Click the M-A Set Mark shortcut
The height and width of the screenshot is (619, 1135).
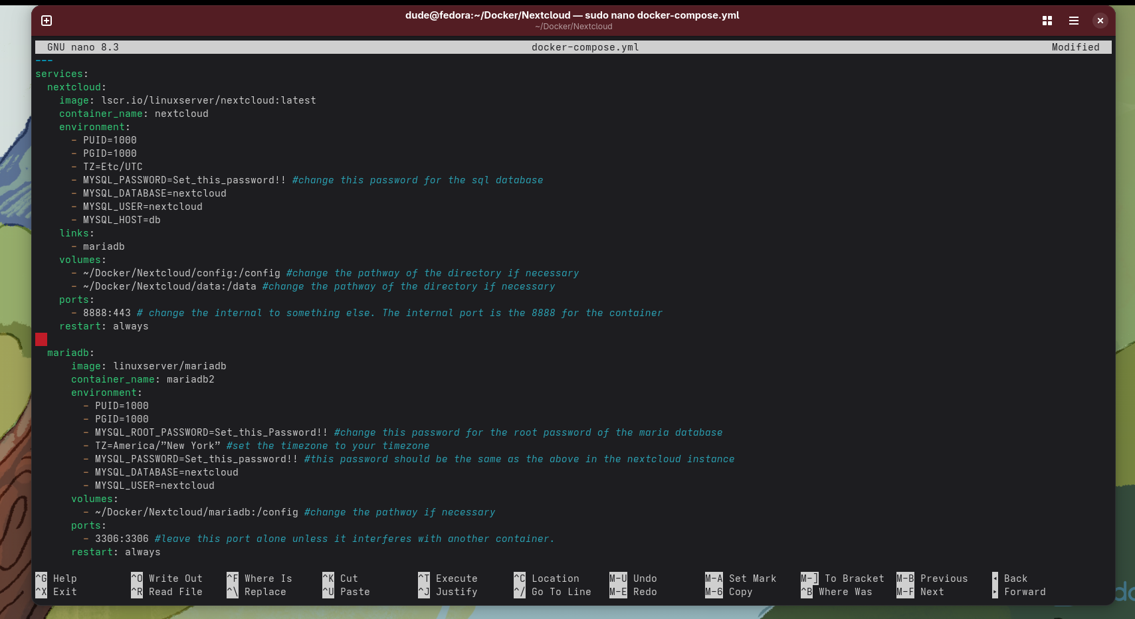(741, 578)
